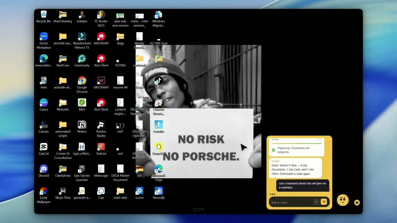Screen dimensions: 397x223
Task: Open the NextCore folder
Action: 63,61
